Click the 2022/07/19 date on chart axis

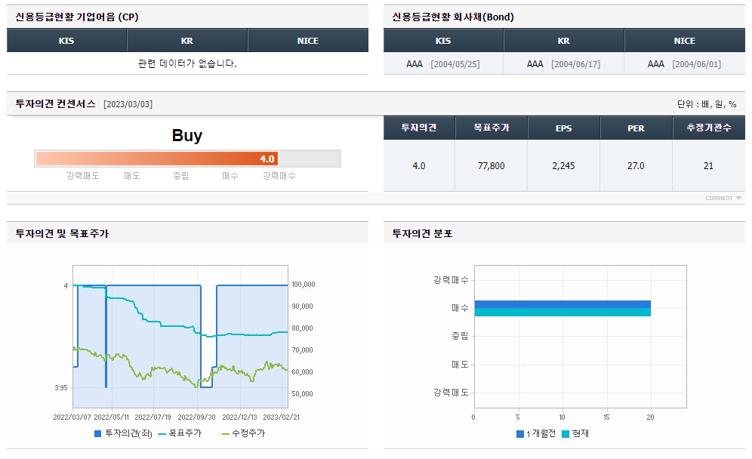tap(153, 417)
